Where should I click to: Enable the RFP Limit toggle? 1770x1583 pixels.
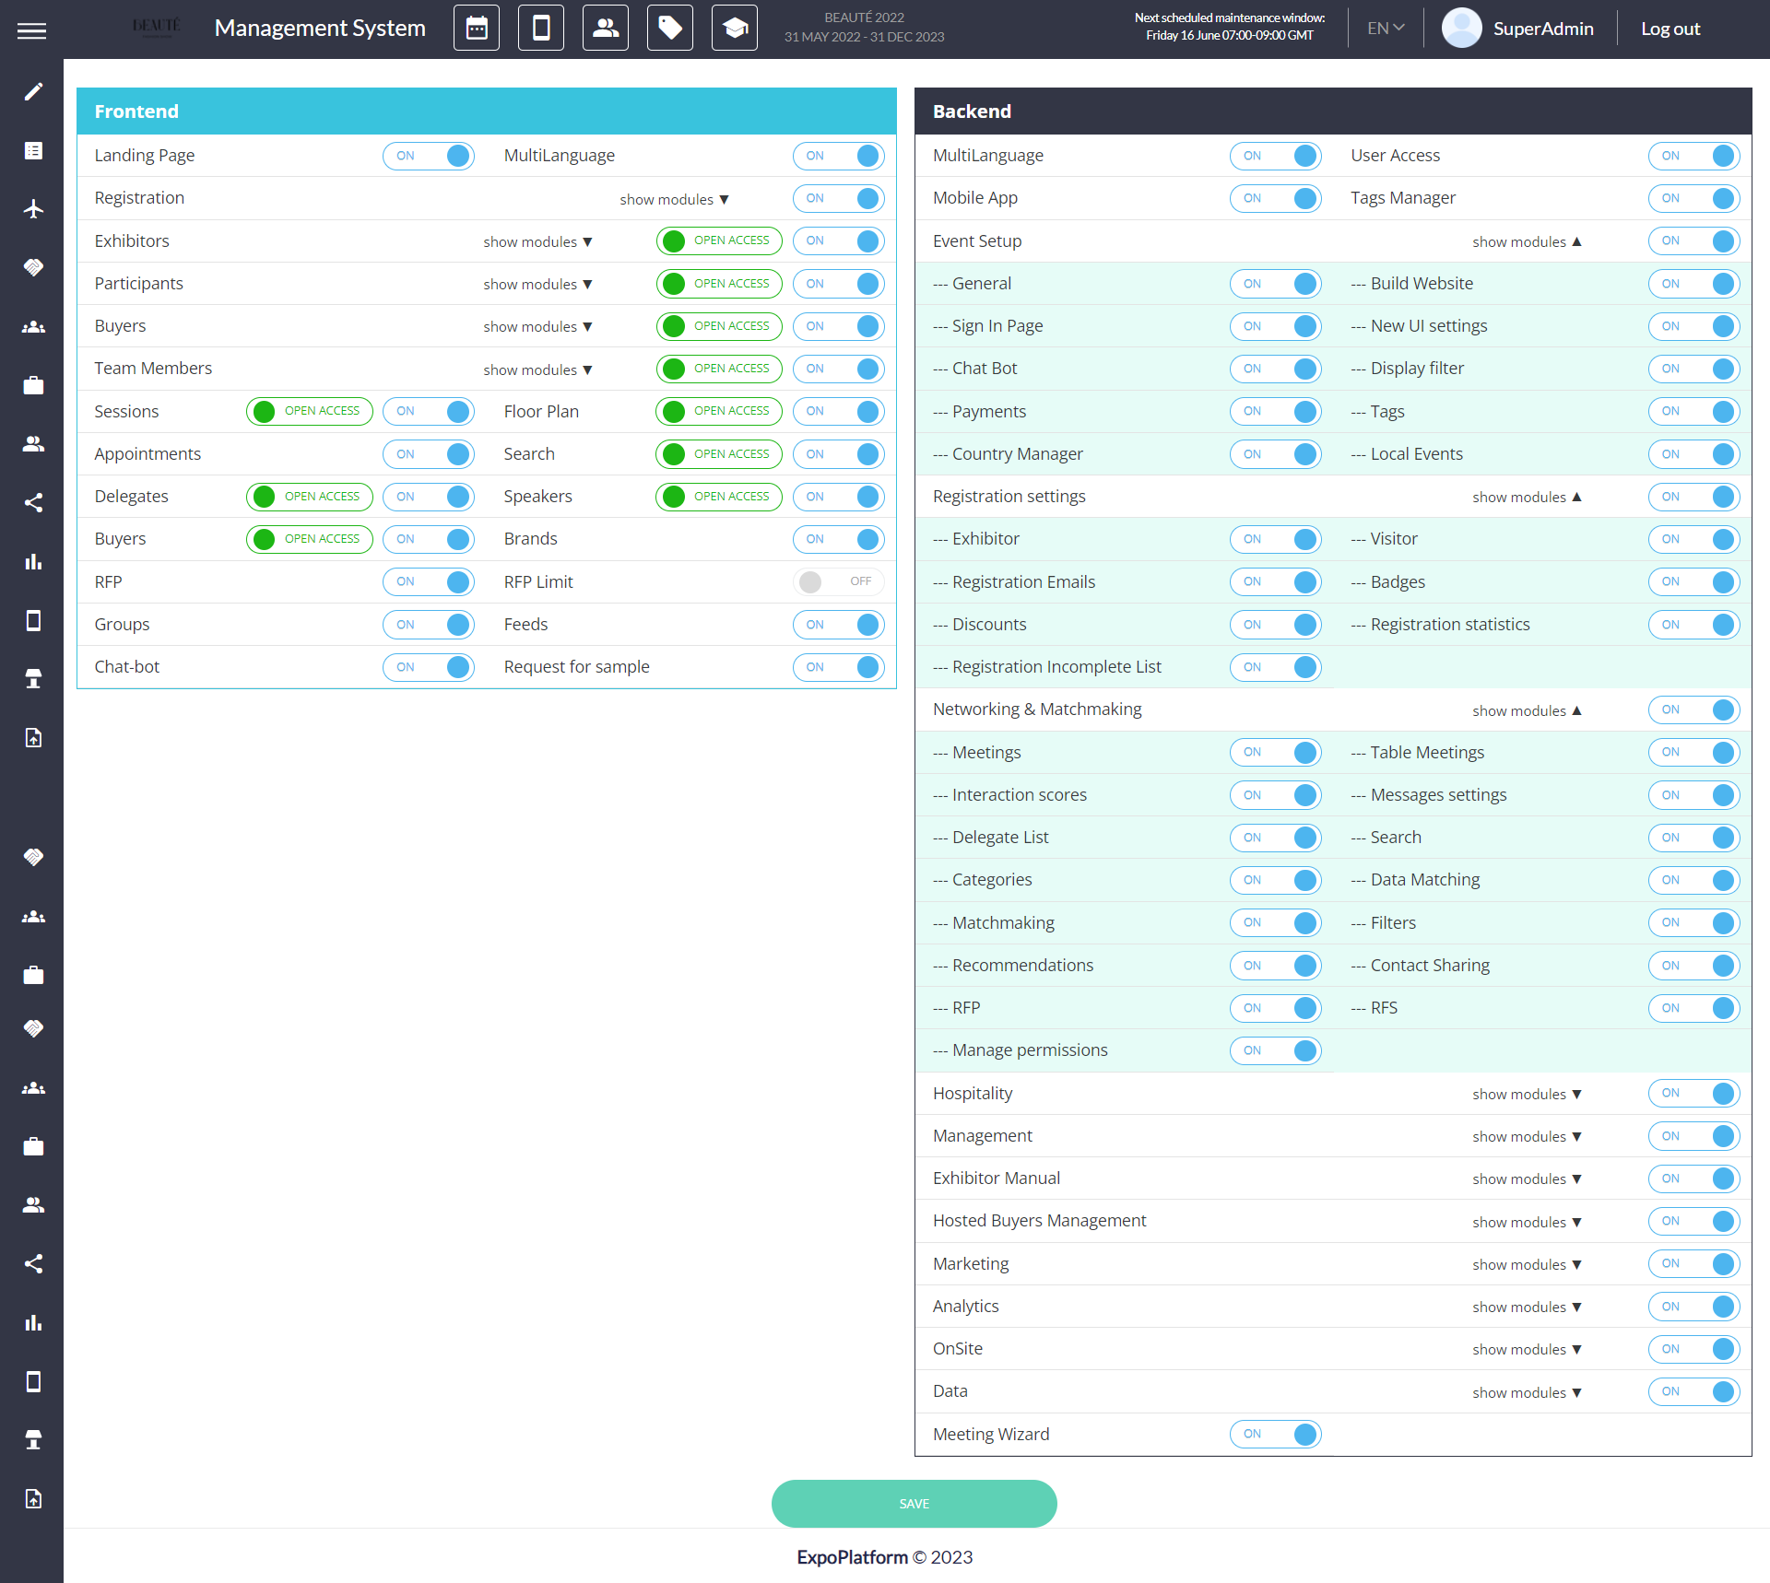click(838, 581)
